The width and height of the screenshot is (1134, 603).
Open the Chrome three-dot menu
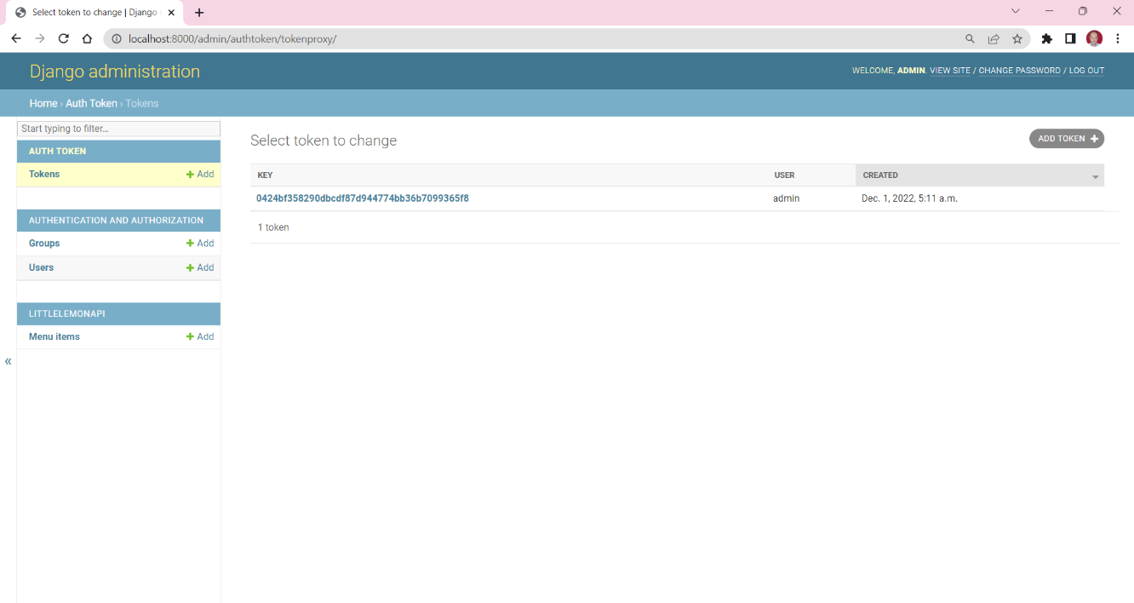tap(1118, 38)
